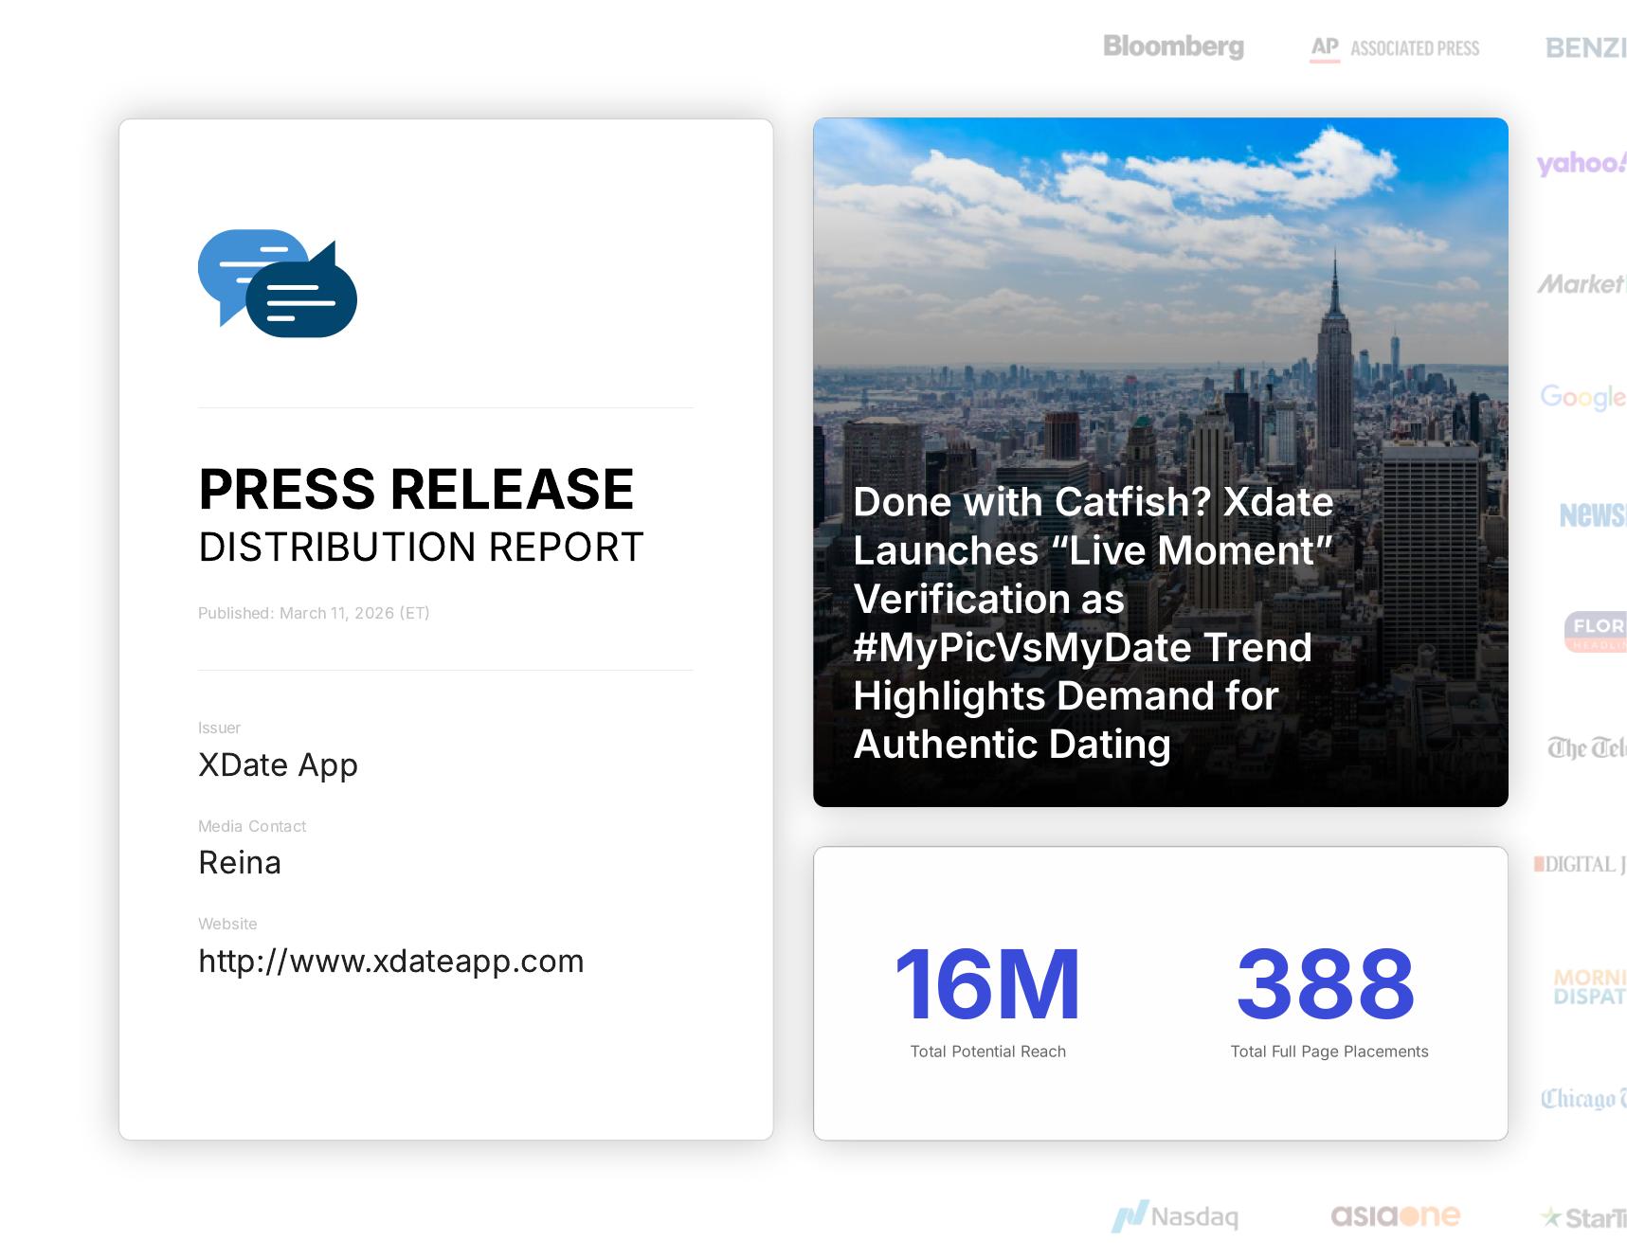Click the published date March 11, 2026

(x=314, y=613)
